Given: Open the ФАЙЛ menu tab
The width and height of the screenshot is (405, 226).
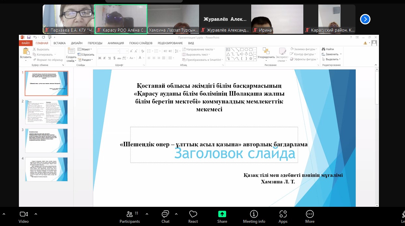Looking at the screenshot, I should (x=26, y=43).
